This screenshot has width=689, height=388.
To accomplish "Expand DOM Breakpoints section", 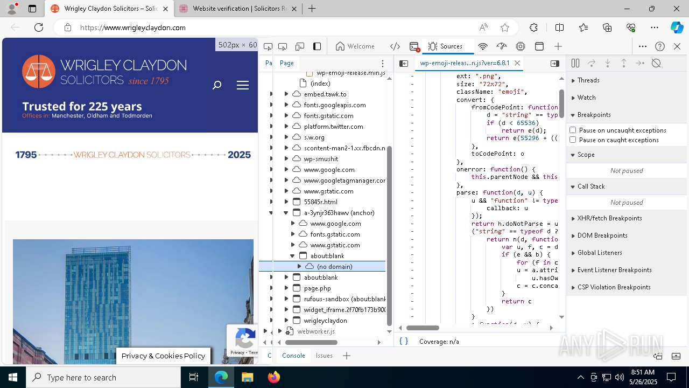I will [628, 235].
